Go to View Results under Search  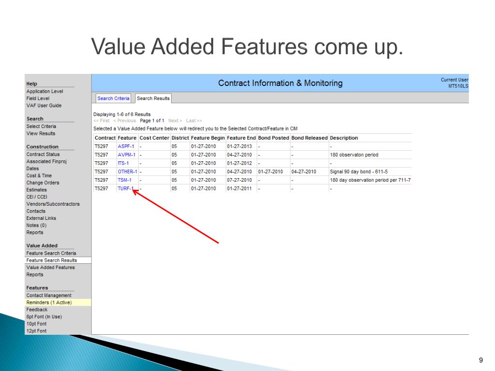point(41,133)
